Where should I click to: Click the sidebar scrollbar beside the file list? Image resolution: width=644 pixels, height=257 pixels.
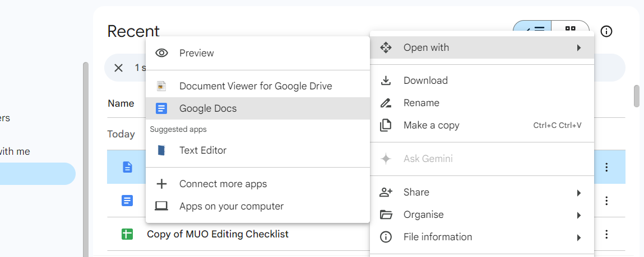85,160
